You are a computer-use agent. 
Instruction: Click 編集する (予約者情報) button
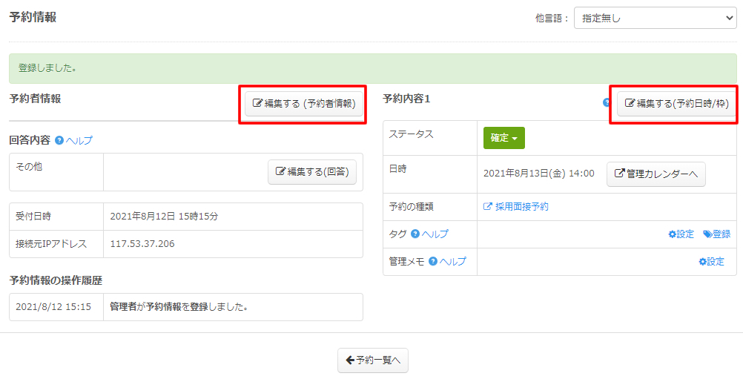point(305,104)
